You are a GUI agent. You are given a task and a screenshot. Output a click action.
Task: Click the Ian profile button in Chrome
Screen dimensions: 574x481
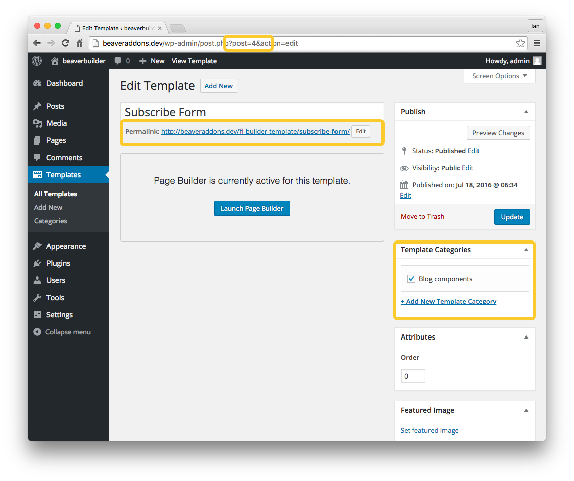[535, 26]
